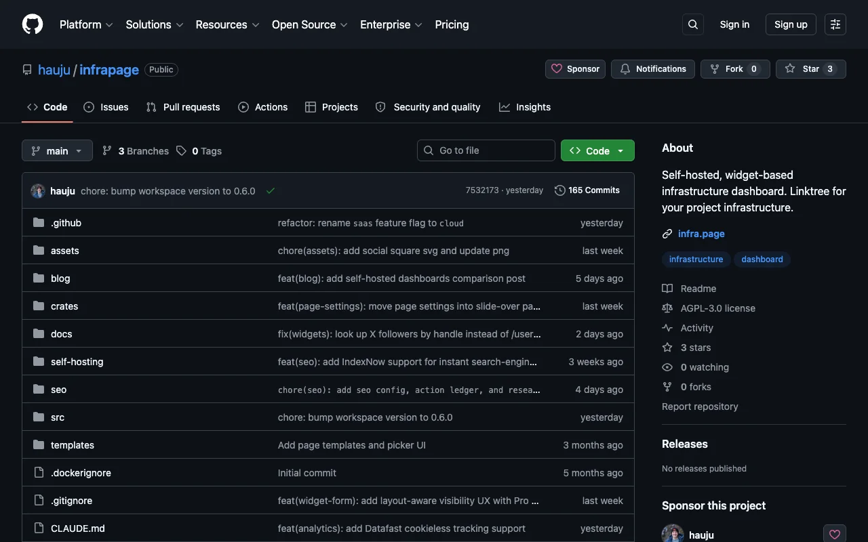The image size is (868, 542).
Task: Open the Open Source dropdown
Action: point(310,24)
